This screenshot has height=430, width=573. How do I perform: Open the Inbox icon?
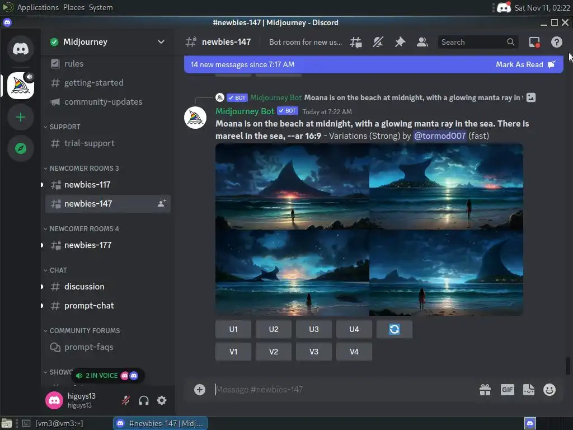click(x=534, y=42)
